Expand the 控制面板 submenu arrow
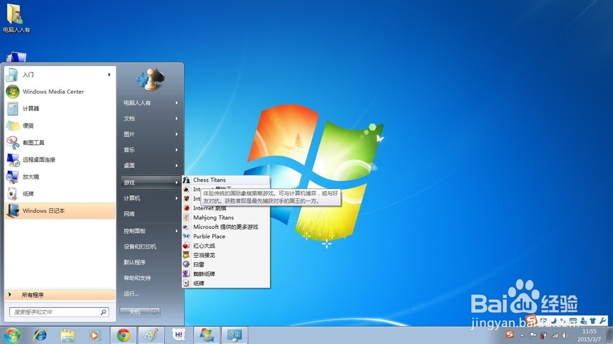This screenshot has height=344, width=613. (177, 231)
